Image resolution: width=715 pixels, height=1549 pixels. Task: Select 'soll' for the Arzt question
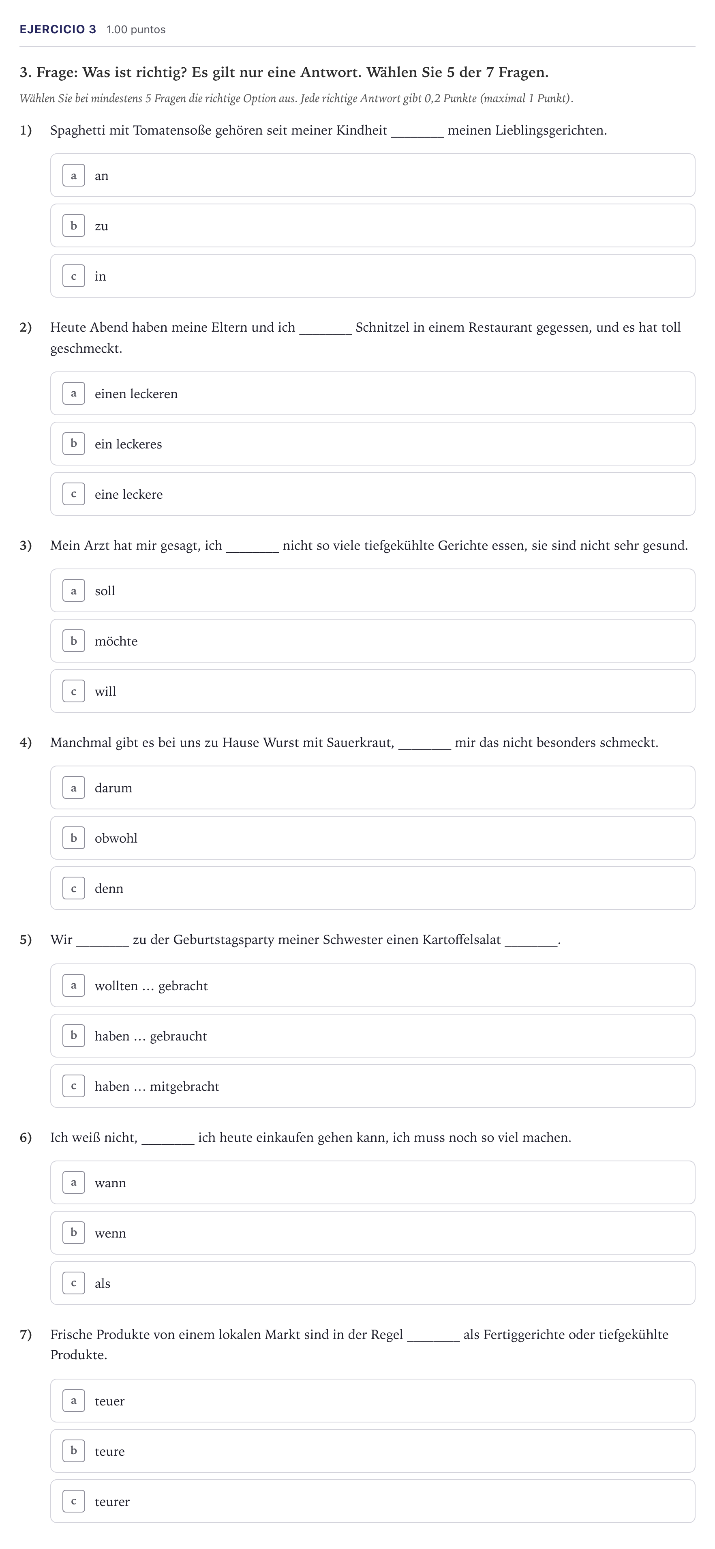click(372, 590)
